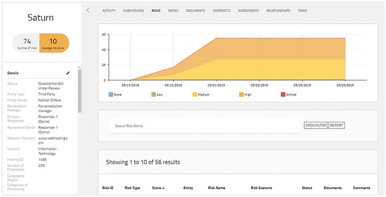
Task: Switch to the Tasks tab
Action: 302,10
